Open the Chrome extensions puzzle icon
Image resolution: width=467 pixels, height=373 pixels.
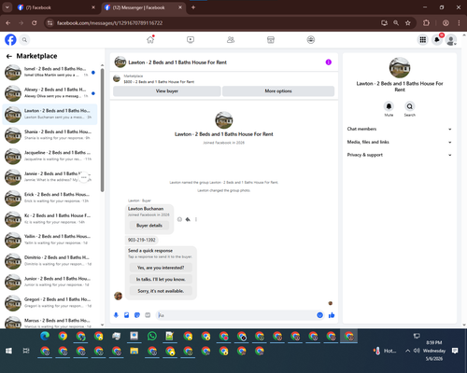point(426,22)
